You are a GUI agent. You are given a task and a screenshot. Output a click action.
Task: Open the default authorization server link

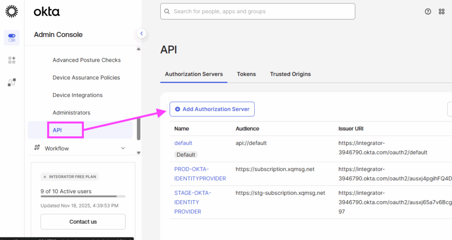183,143
